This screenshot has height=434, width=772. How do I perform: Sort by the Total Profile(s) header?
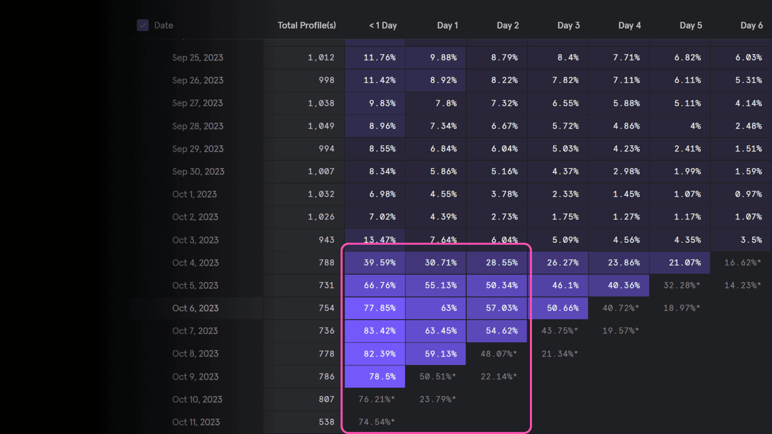pos(306,25)
